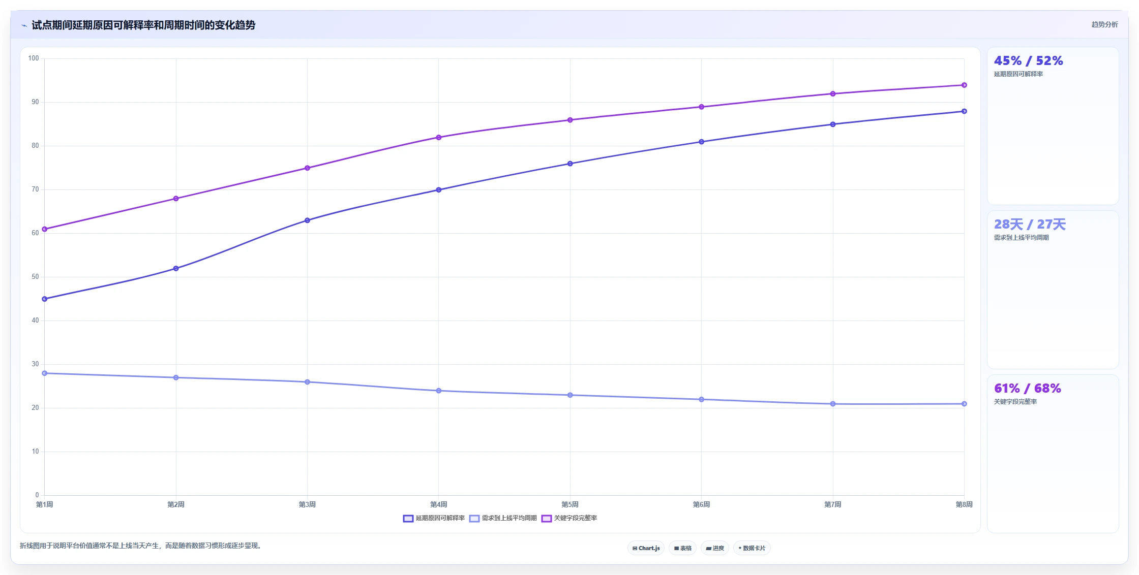Select 第8周 point on 延期原因可解释率 line
Image resolution: width=1139 pixels, height=575 pixels.
coord(964,111)
